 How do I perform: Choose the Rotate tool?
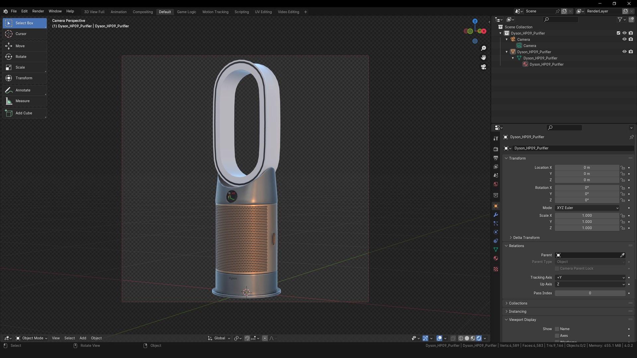pyautogui.click(x=25, y=57)
